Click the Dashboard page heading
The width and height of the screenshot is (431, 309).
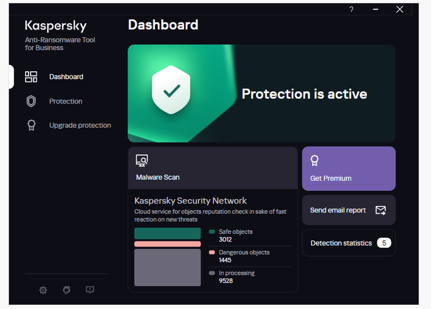click(x=163, y=25)
